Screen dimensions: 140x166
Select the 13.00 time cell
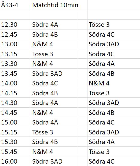click(x=15, y=44)
